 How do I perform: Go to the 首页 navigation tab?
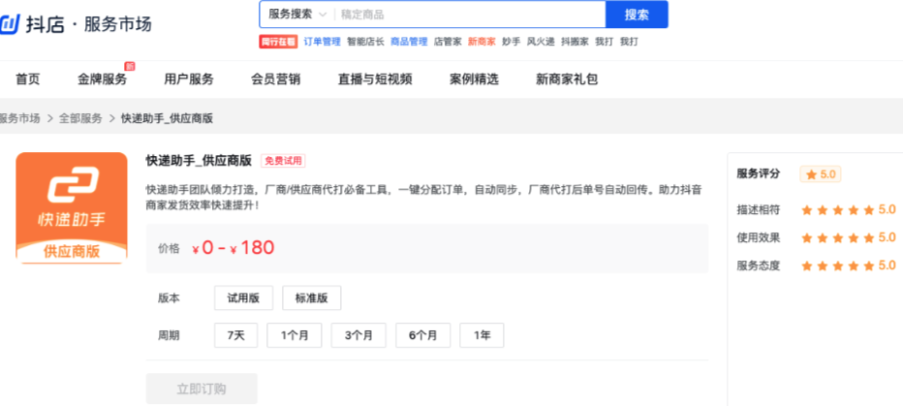point(28,79)
